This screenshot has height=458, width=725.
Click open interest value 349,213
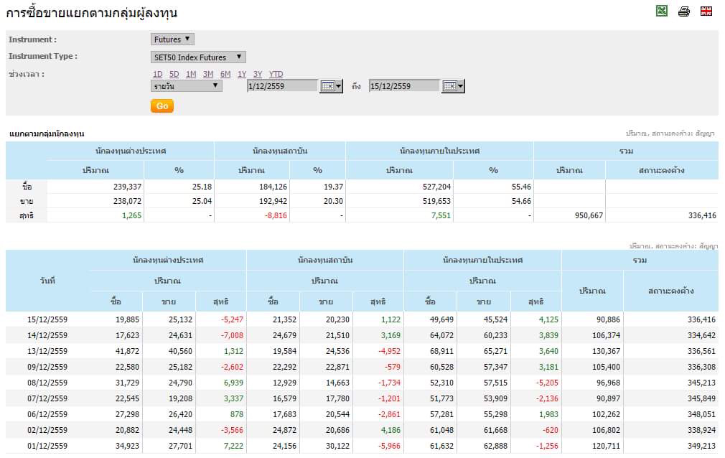coord(701,446)
